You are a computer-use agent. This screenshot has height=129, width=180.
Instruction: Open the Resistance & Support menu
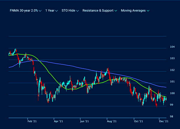pos(98,10)
